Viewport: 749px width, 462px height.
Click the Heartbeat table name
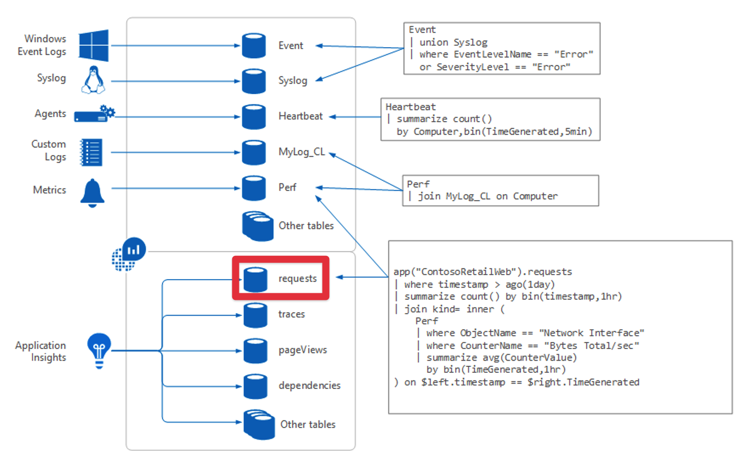pos(300,116)
